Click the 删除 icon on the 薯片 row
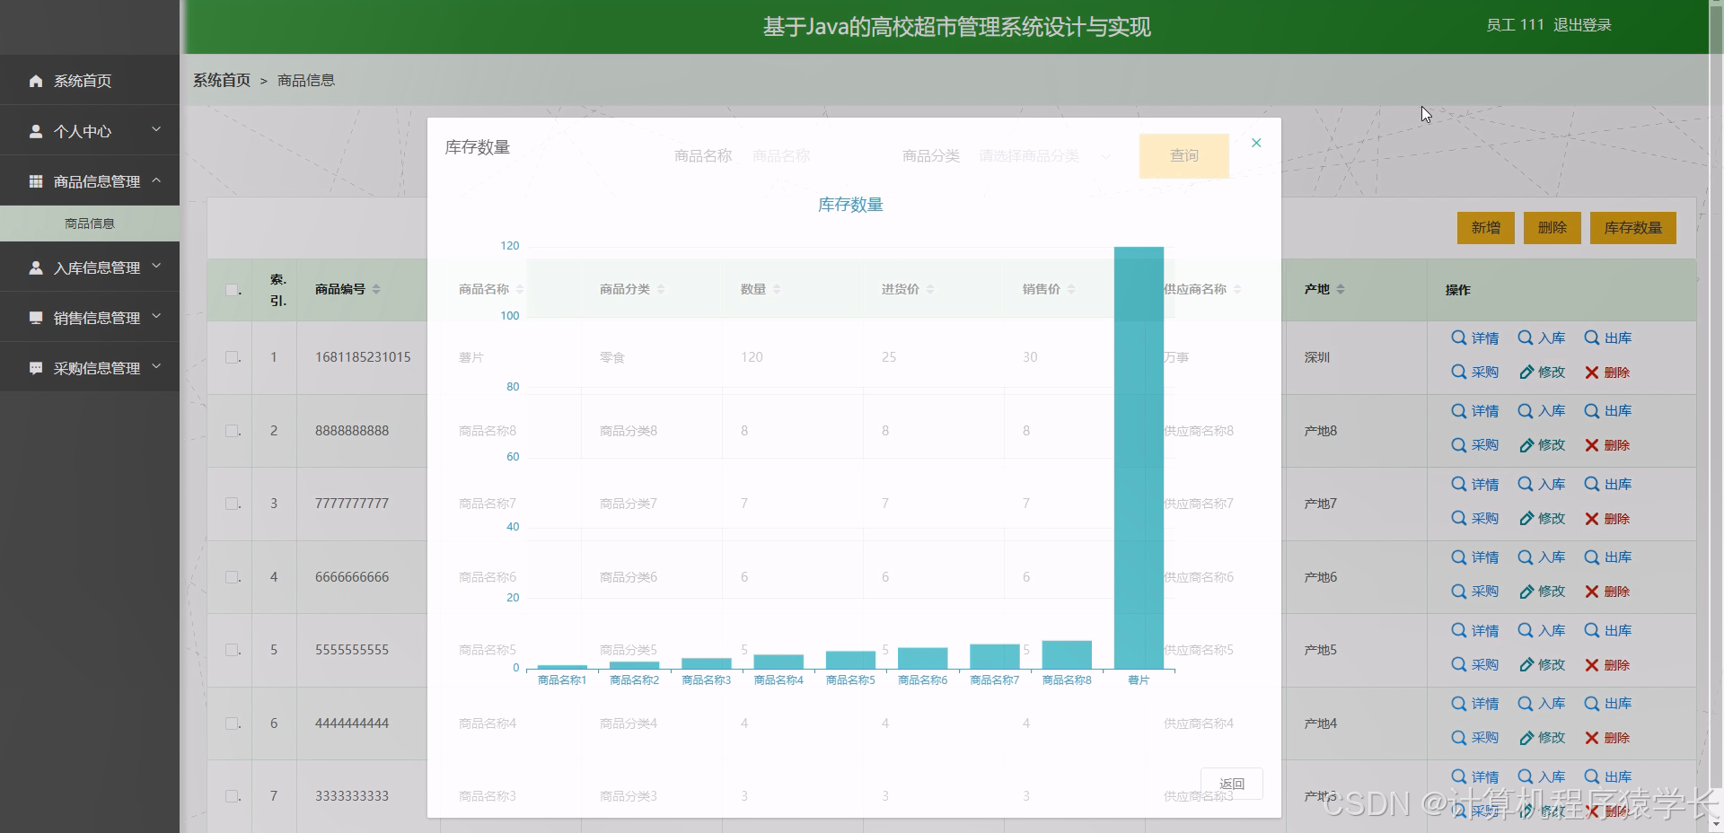 point(1606,373)
